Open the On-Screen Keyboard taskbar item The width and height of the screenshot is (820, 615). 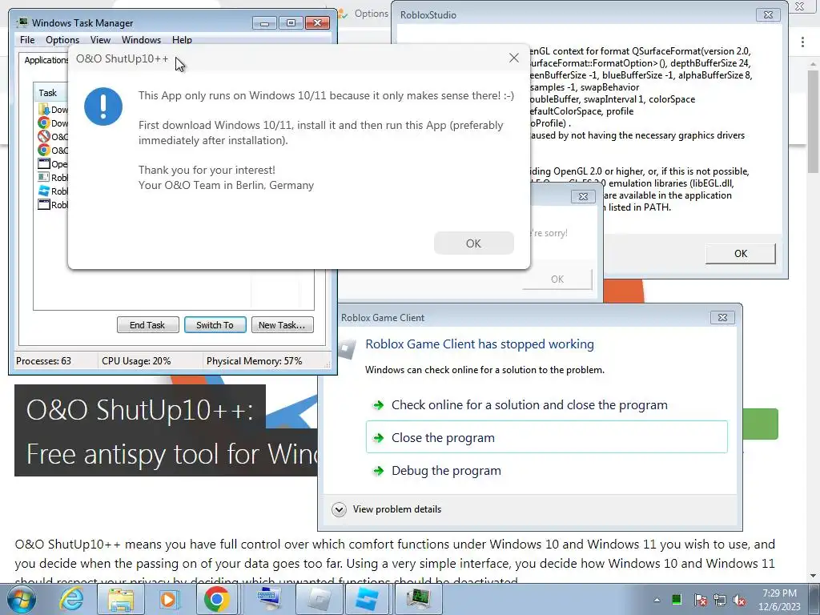click(269, 599)
